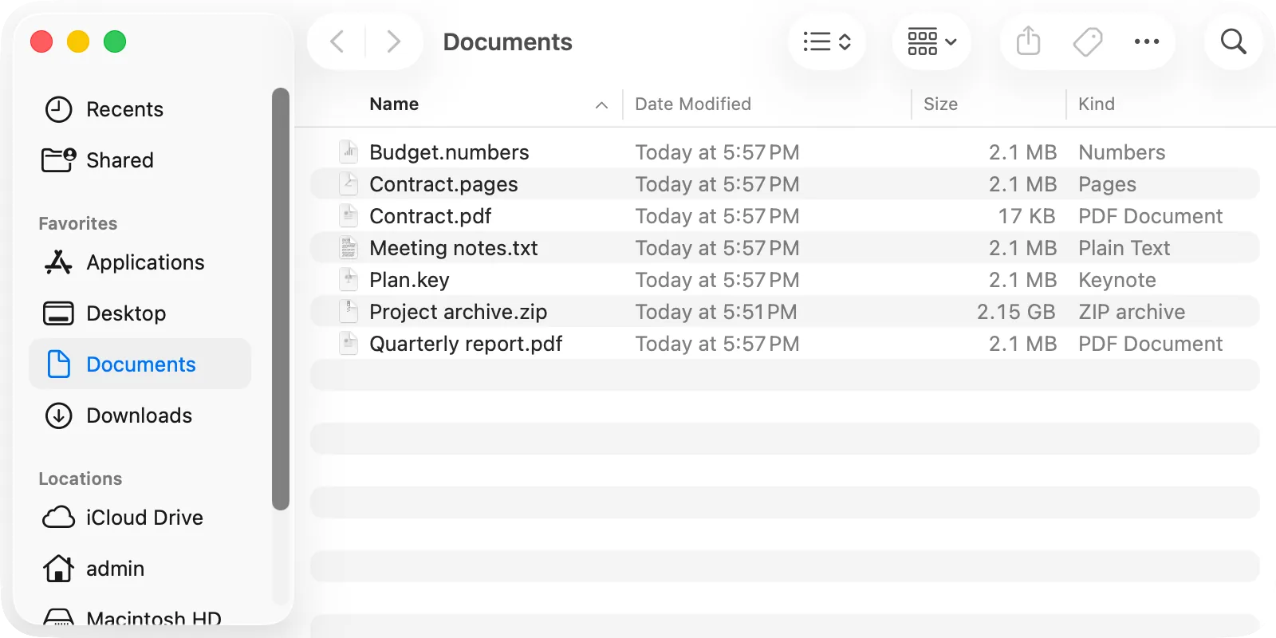Open iCloud Drive location

click(140, 518)
